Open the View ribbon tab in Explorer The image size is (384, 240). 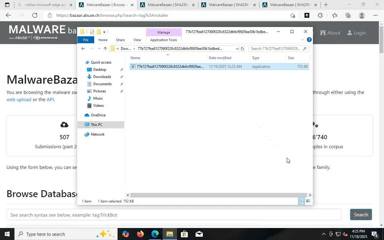tap(137, 40)
